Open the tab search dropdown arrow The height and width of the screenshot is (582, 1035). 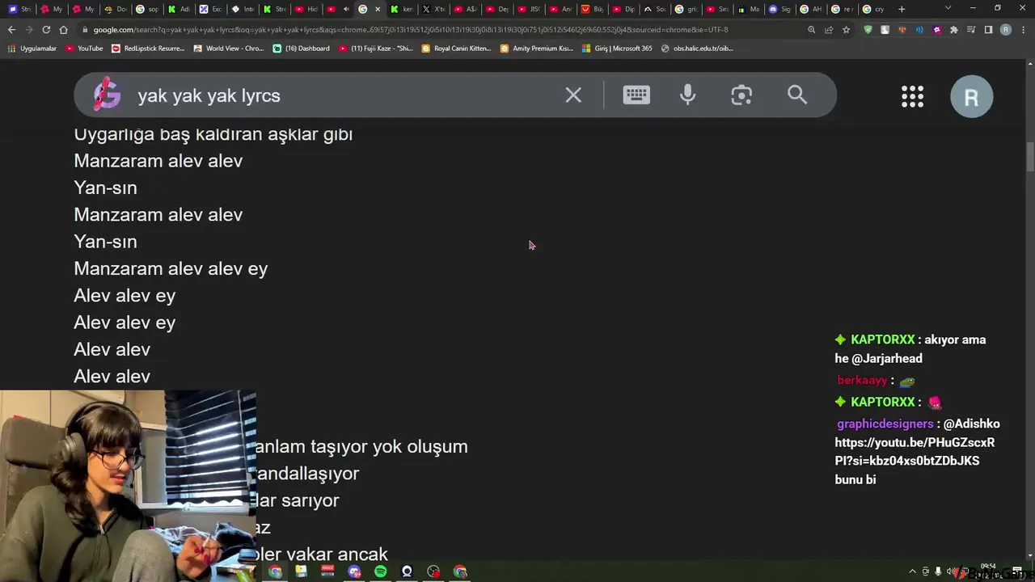[948, 9]
